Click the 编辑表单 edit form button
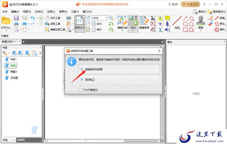The width and height of the screenshot is (227, 144). [144, 23]
